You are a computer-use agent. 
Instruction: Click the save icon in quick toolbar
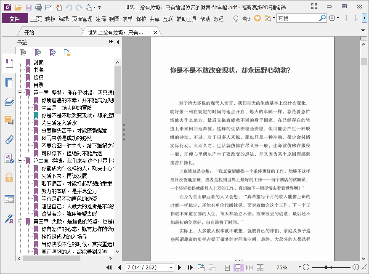click(28, 7)
